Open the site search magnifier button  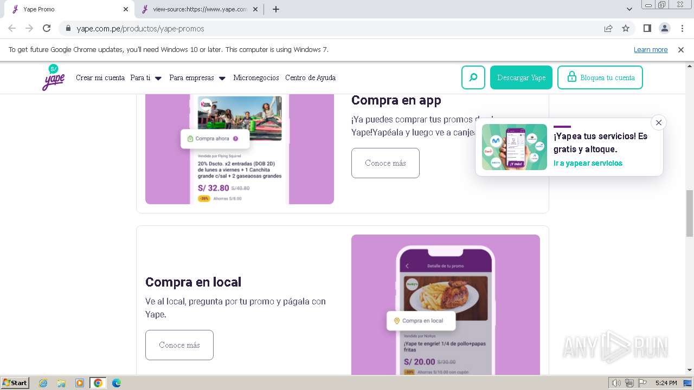(473, 77)
